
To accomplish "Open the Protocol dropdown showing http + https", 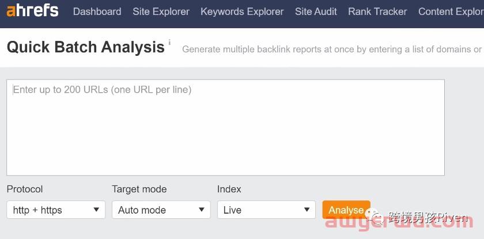I will [56, 210].
